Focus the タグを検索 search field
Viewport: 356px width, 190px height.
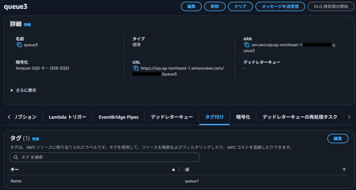[x=105, y=157]
